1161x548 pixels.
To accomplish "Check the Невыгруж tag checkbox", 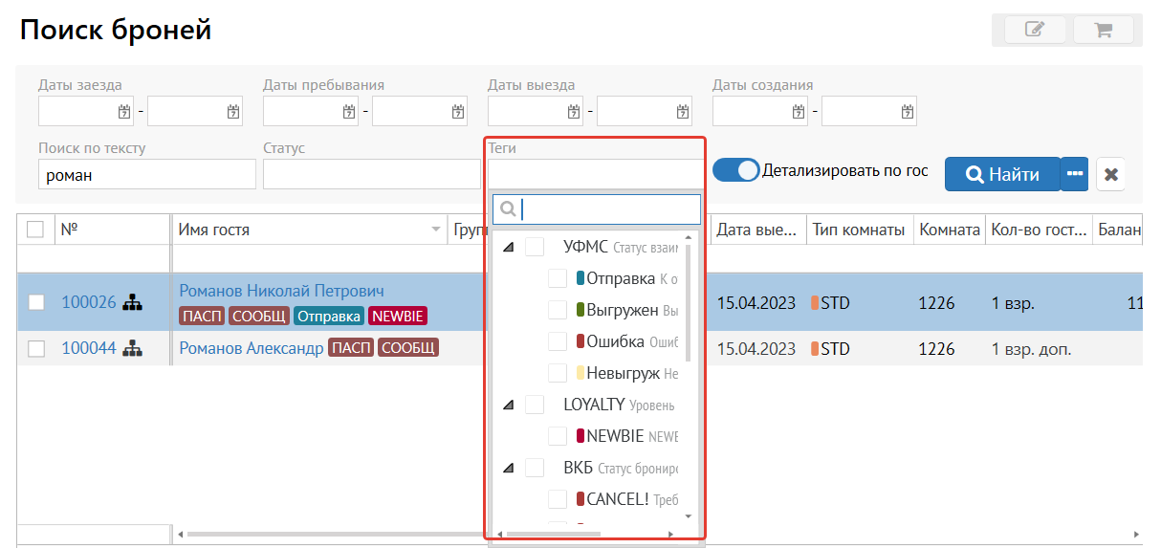I will [558, 373].
